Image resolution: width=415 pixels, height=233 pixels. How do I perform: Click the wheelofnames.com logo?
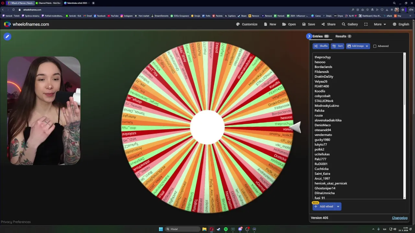[27, 24]
